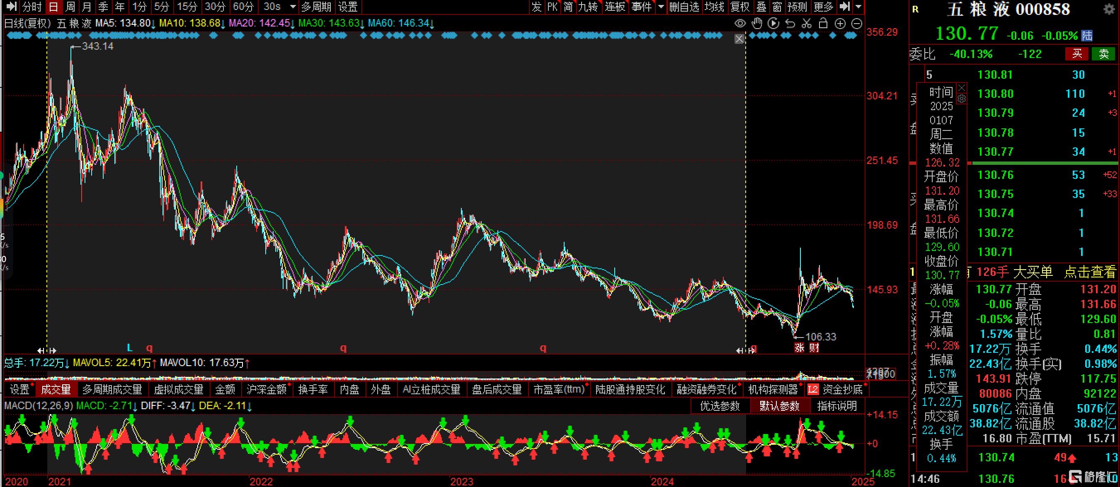This screenshot has width=1120, height=487.
Task: Open 复权 adjustment options
Action: (740, 7)
